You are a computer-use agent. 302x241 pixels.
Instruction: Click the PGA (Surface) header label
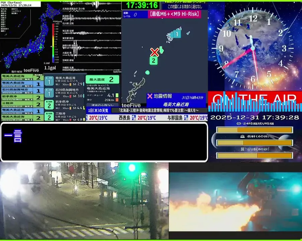point(11,2)
